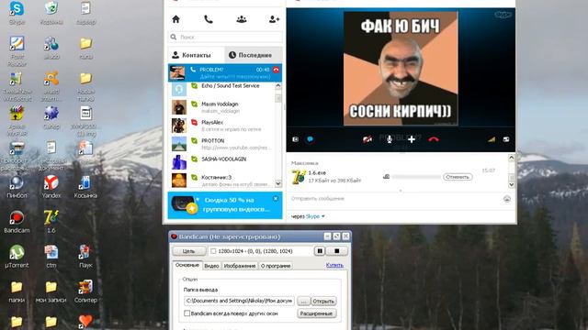The height and width of the screenshot is (330, 588).
Task: Show the chat bubble icon in call
Action: point(311,139)
